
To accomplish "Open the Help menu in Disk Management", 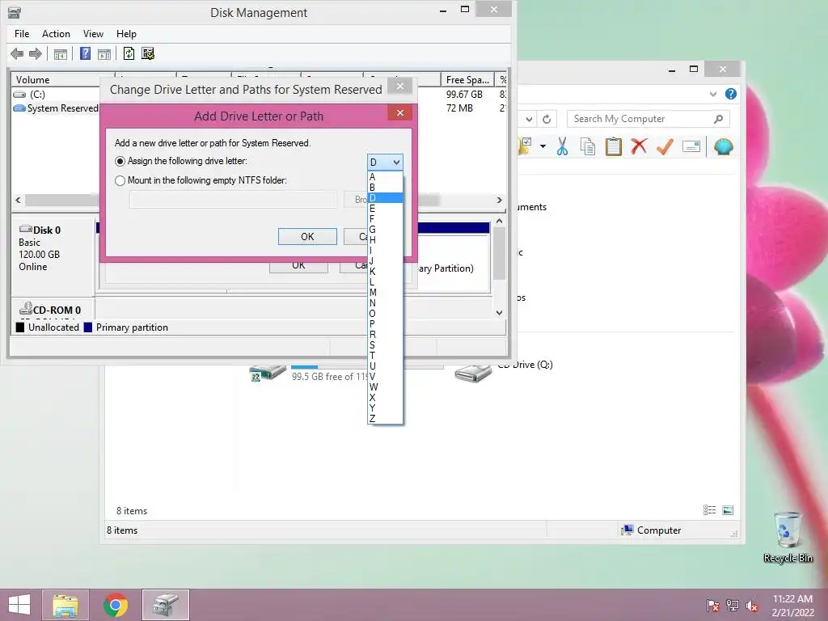I will 126,34.
